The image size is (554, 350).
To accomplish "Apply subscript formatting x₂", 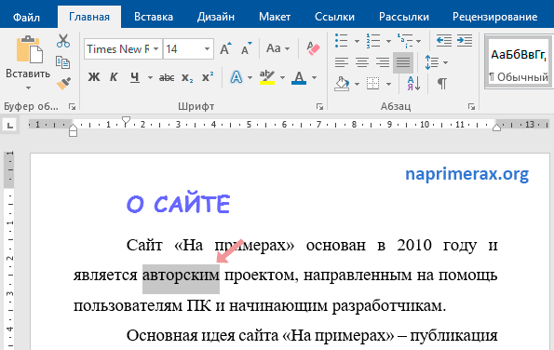I will 187,77.
